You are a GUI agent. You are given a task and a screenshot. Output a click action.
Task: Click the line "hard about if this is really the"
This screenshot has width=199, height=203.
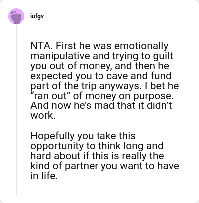(x=97, y=156)
